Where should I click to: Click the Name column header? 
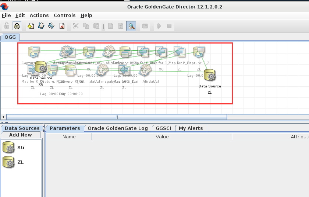[69, 137]
